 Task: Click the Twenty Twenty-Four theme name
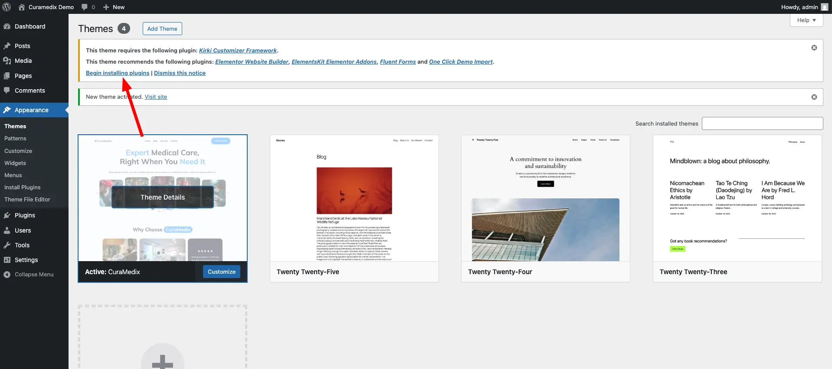tap(500, 272)
